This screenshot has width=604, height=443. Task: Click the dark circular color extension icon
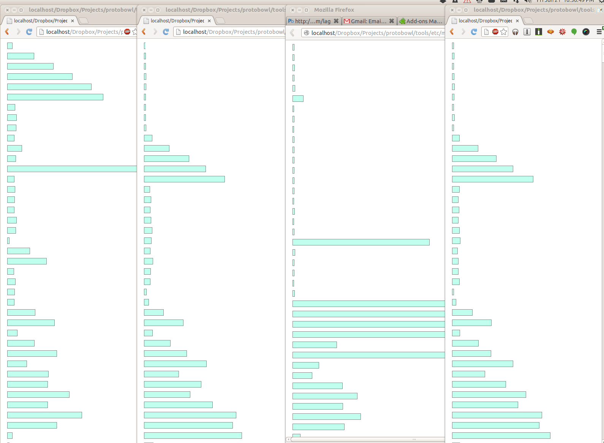586,32
